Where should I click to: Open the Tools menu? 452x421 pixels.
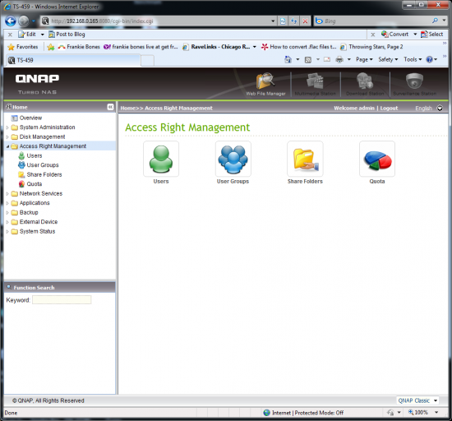coord(413,59)
